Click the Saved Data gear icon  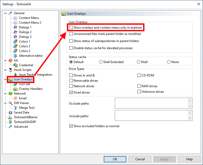pyautogui.click(x=11, y=112)
